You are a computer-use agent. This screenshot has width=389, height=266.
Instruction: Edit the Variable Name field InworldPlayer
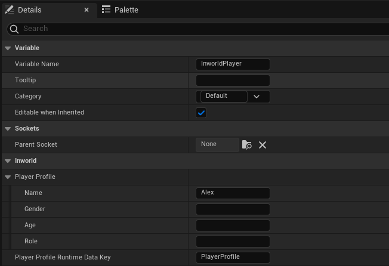[x=233, y=64]
